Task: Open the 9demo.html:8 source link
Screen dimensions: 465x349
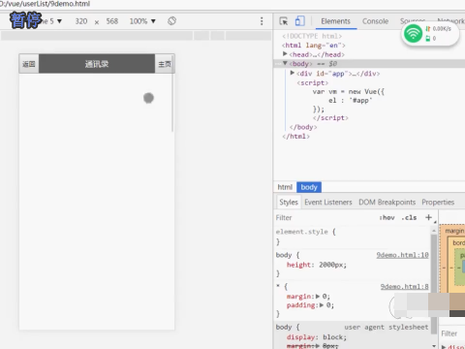Action: [x=404, y=287]
